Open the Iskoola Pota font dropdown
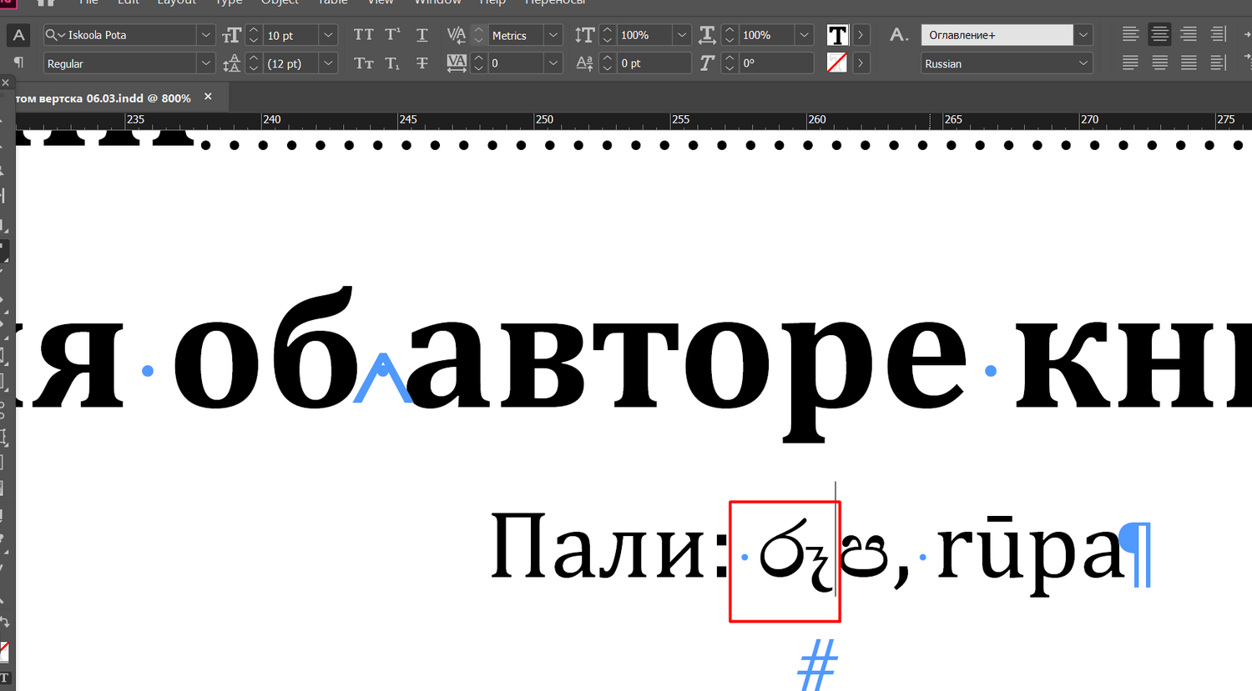 pos(206,35)
